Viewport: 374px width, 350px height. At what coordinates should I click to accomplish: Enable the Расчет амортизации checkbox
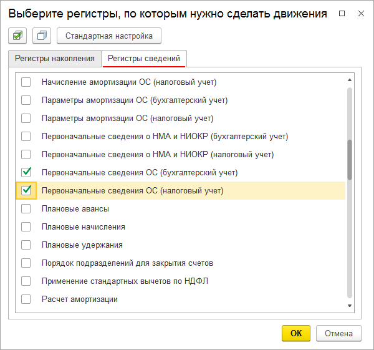[x=26, y=299]
